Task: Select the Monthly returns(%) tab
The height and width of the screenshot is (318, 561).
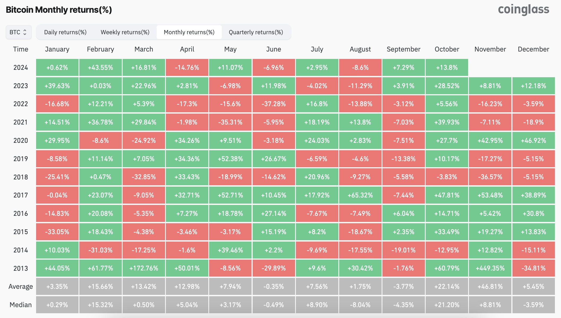Action: 189,32
